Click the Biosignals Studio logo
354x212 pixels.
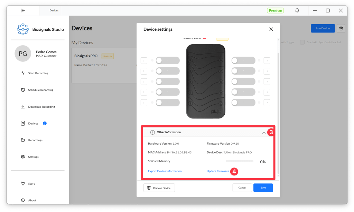pos(23,29)
